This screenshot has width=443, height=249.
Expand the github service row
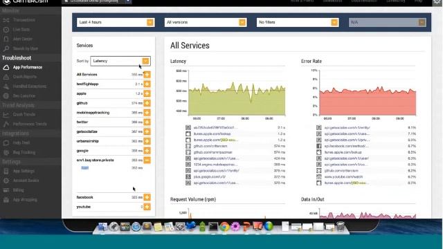[x=147, y=103]
